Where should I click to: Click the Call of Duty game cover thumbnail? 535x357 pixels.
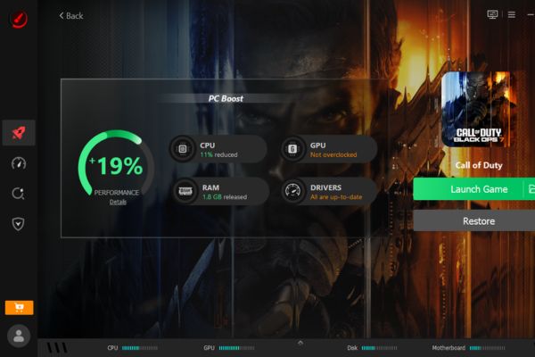click(x=476, y=109)
